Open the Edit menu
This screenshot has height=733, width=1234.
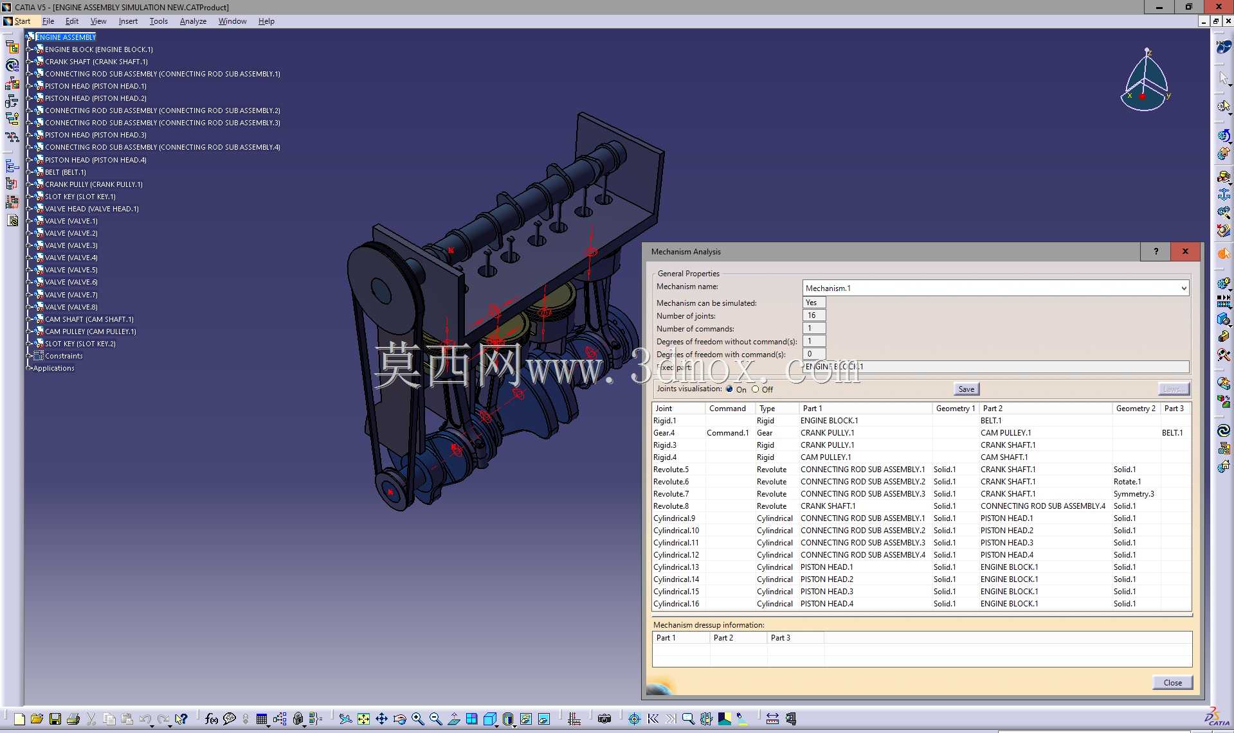pos(72,21)
